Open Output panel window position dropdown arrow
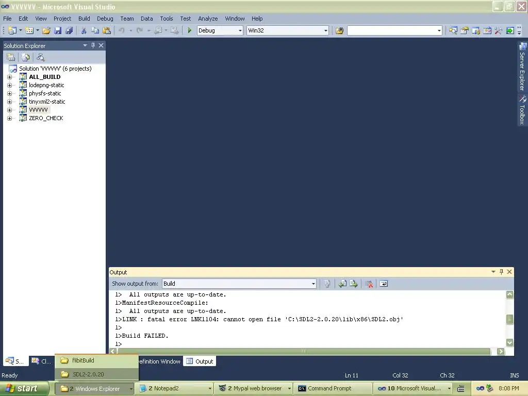Screen dimensions: 528x396 click(x=493, y=272)
